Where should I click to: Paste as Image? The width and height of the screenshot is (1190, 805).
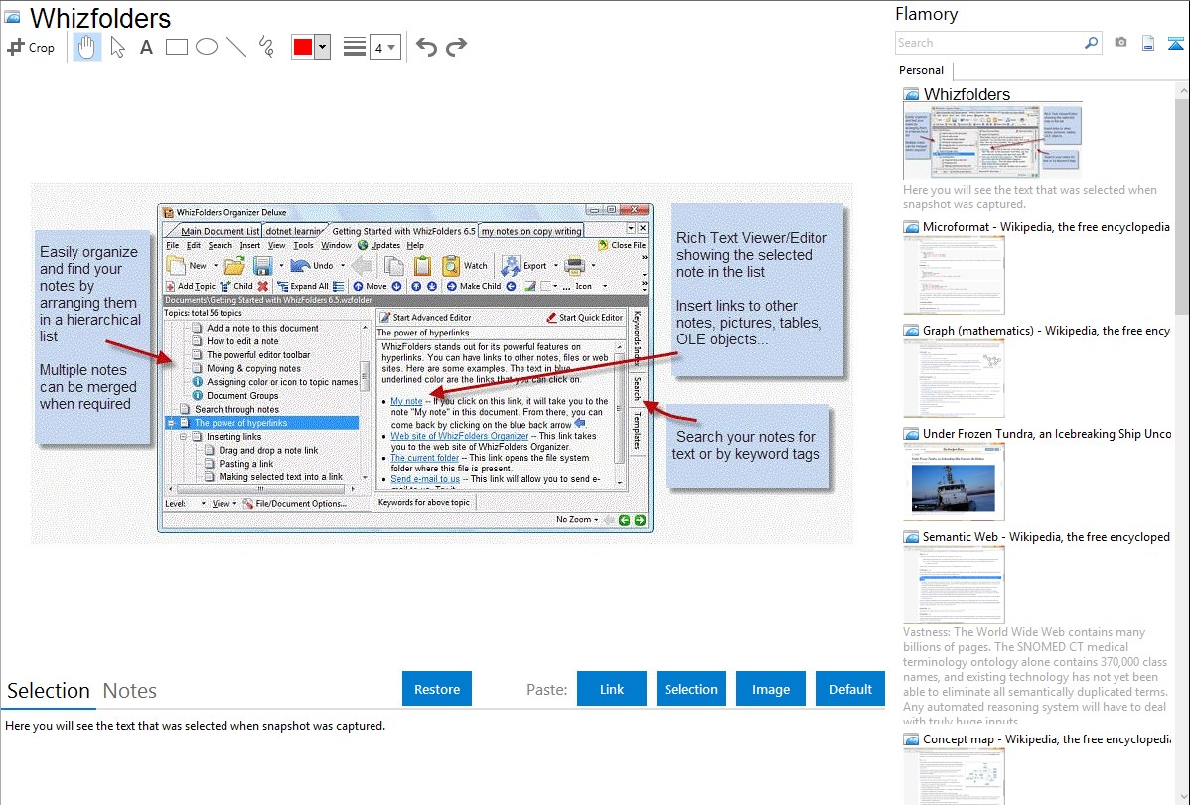tap(770, 689)
